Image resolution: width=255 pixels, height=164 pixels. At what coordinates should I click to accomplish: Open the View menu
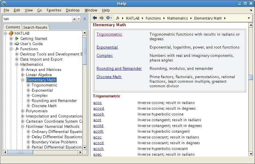point(29,10)
